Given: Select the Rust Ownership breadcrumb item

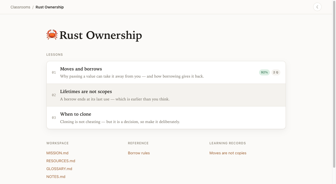Looking at the screenshot, I should point(50,7).
